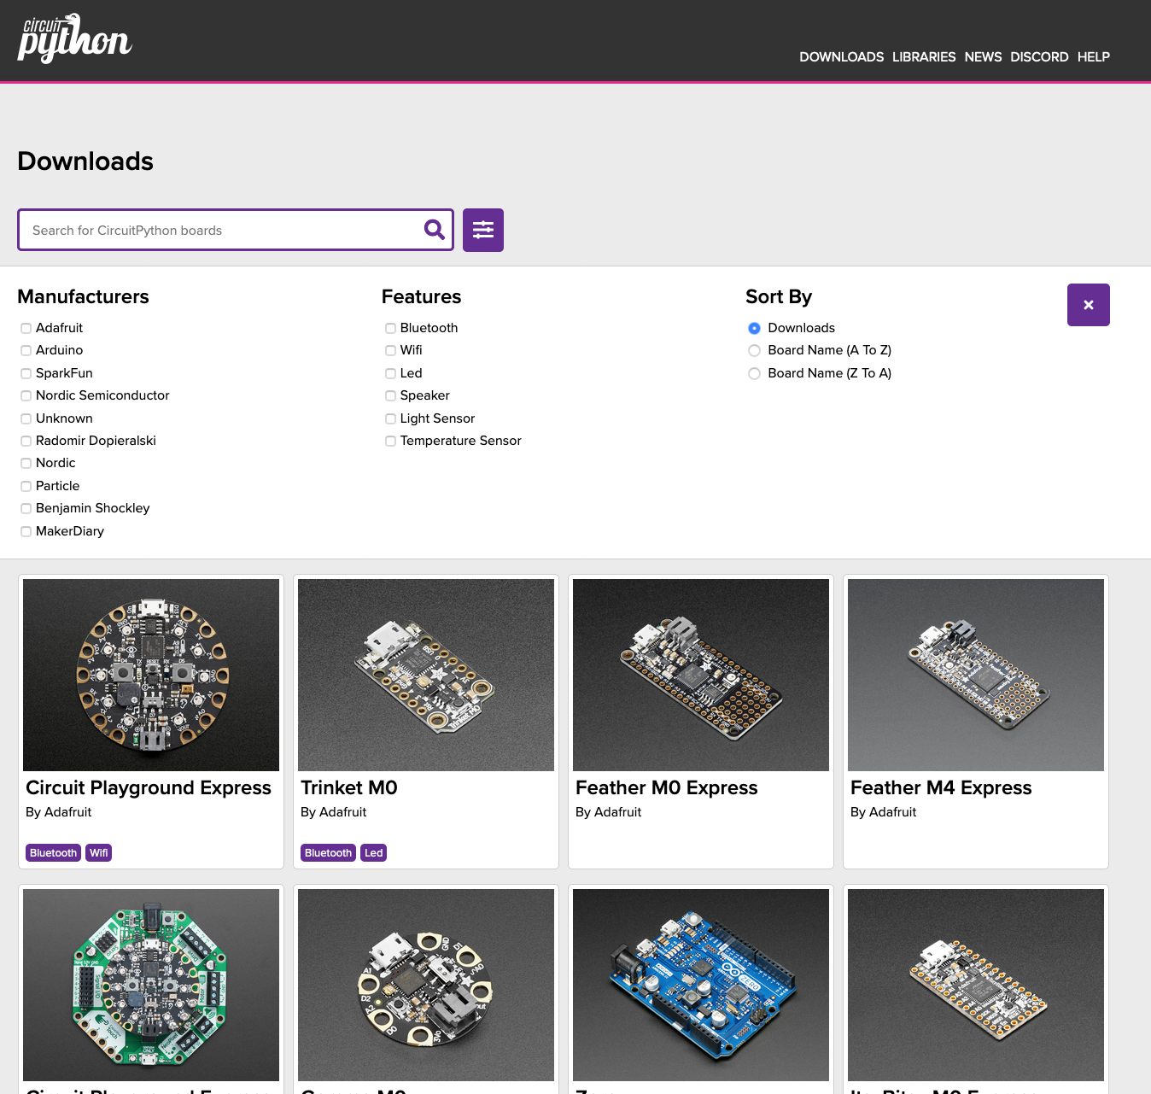
Task: Click the Feather M0 Express title
Action: (667, 787)
